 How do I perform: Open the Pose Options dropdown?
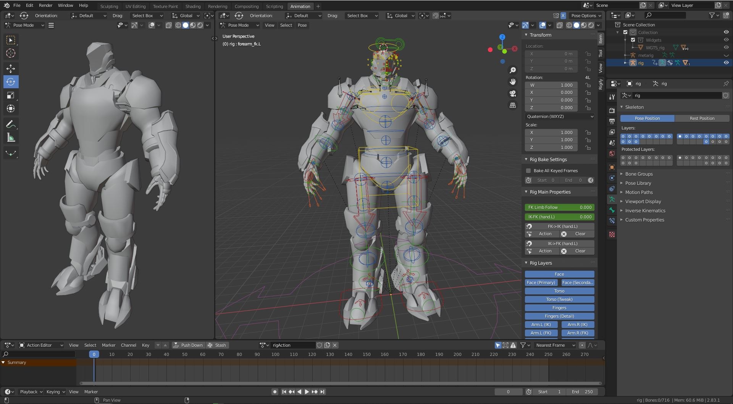[x=586, y=16]
